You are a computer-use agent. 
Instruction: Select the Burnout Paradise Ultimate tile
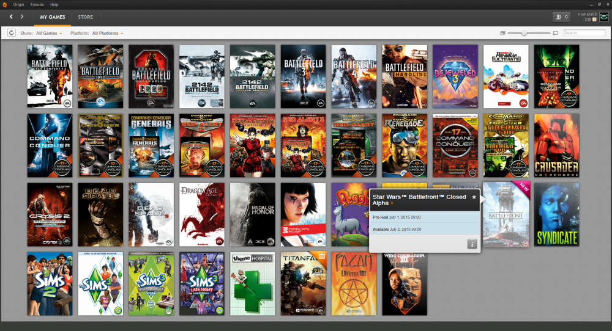(x=506, y=76)
